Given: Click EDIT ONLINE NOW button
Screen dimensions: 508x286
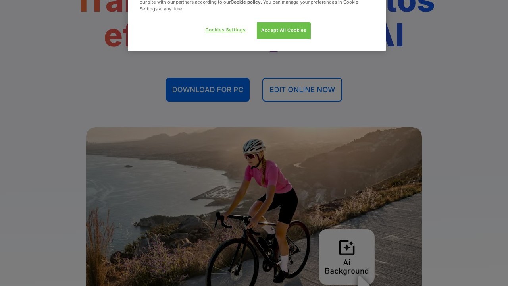Looking at the screenshot, I should (x=302, y=90).
